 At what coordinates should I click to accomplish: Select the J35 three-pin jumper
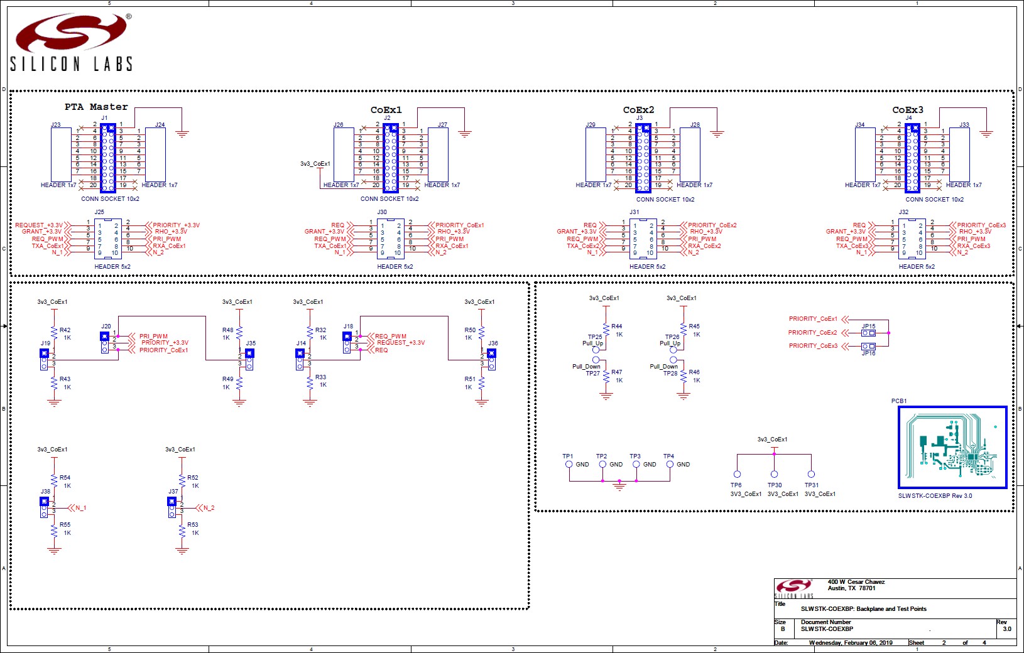(249, 359)
